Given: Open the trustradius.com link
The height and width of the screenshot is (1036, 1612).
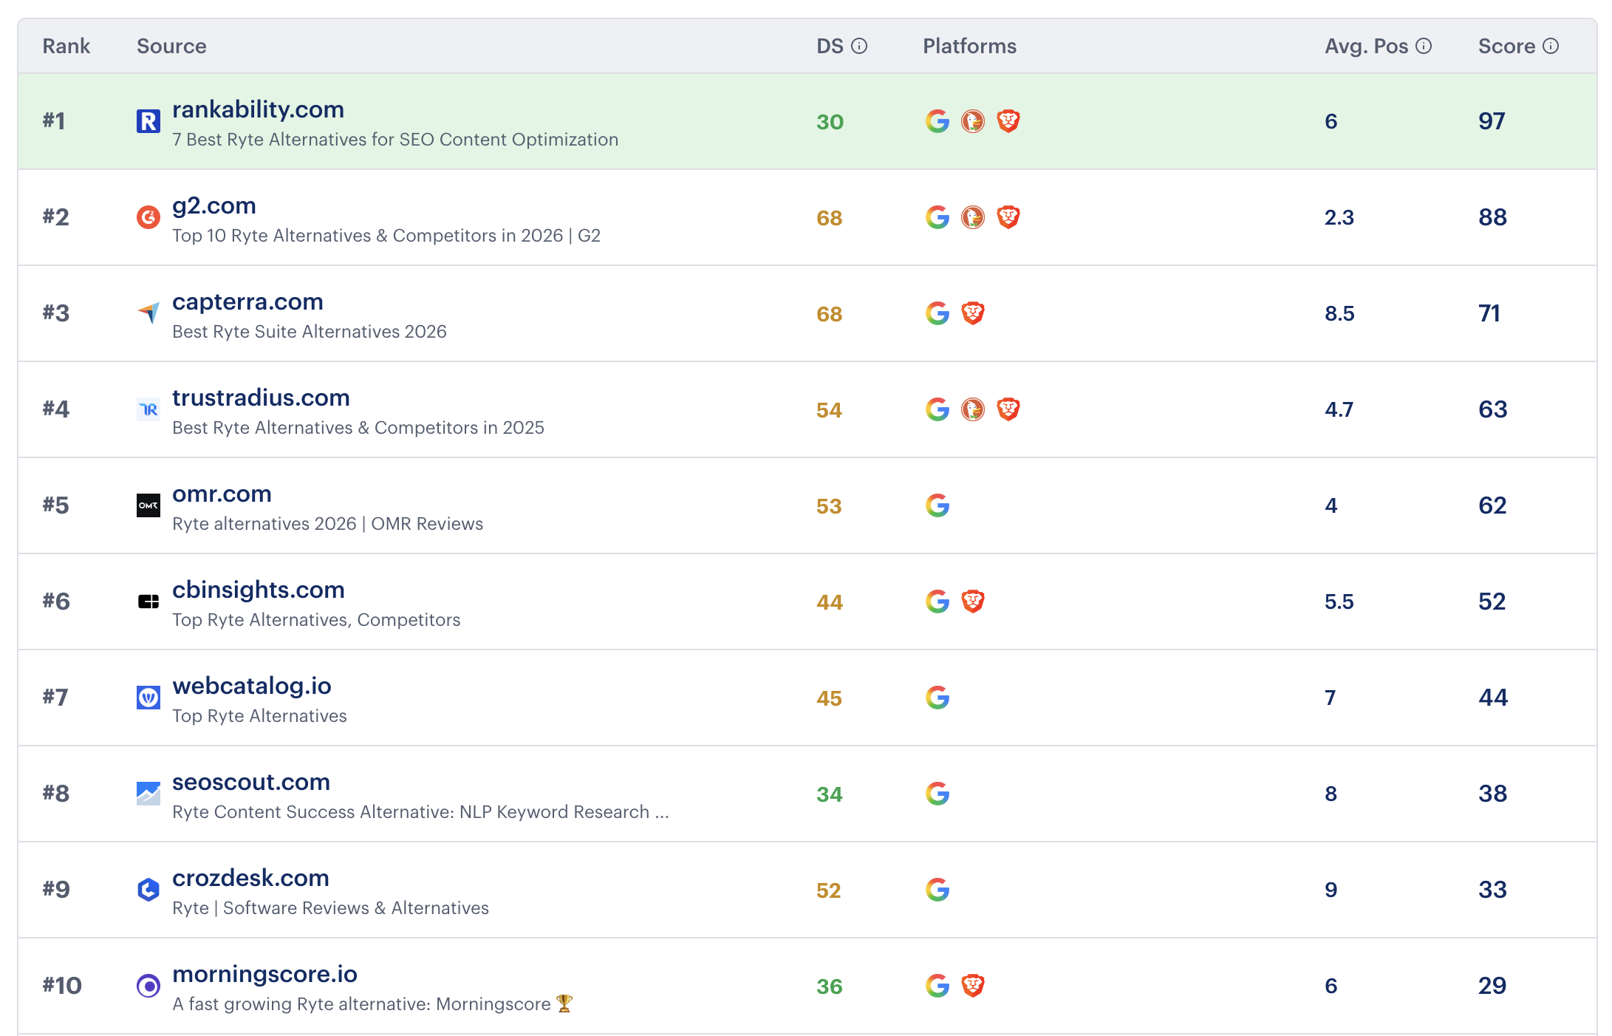Looking at the screenshot, I should click(260, 398).
